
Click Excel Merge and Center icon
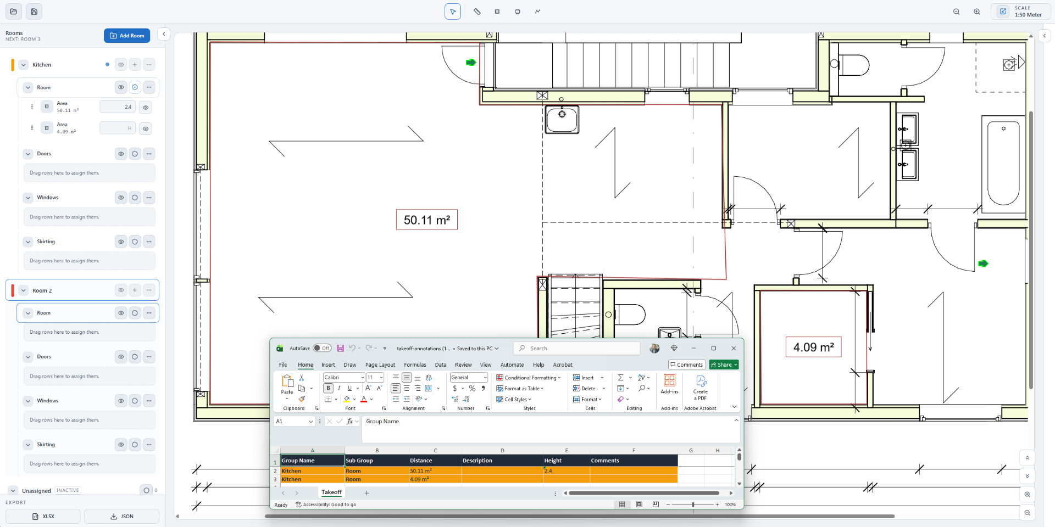[429, 388]
